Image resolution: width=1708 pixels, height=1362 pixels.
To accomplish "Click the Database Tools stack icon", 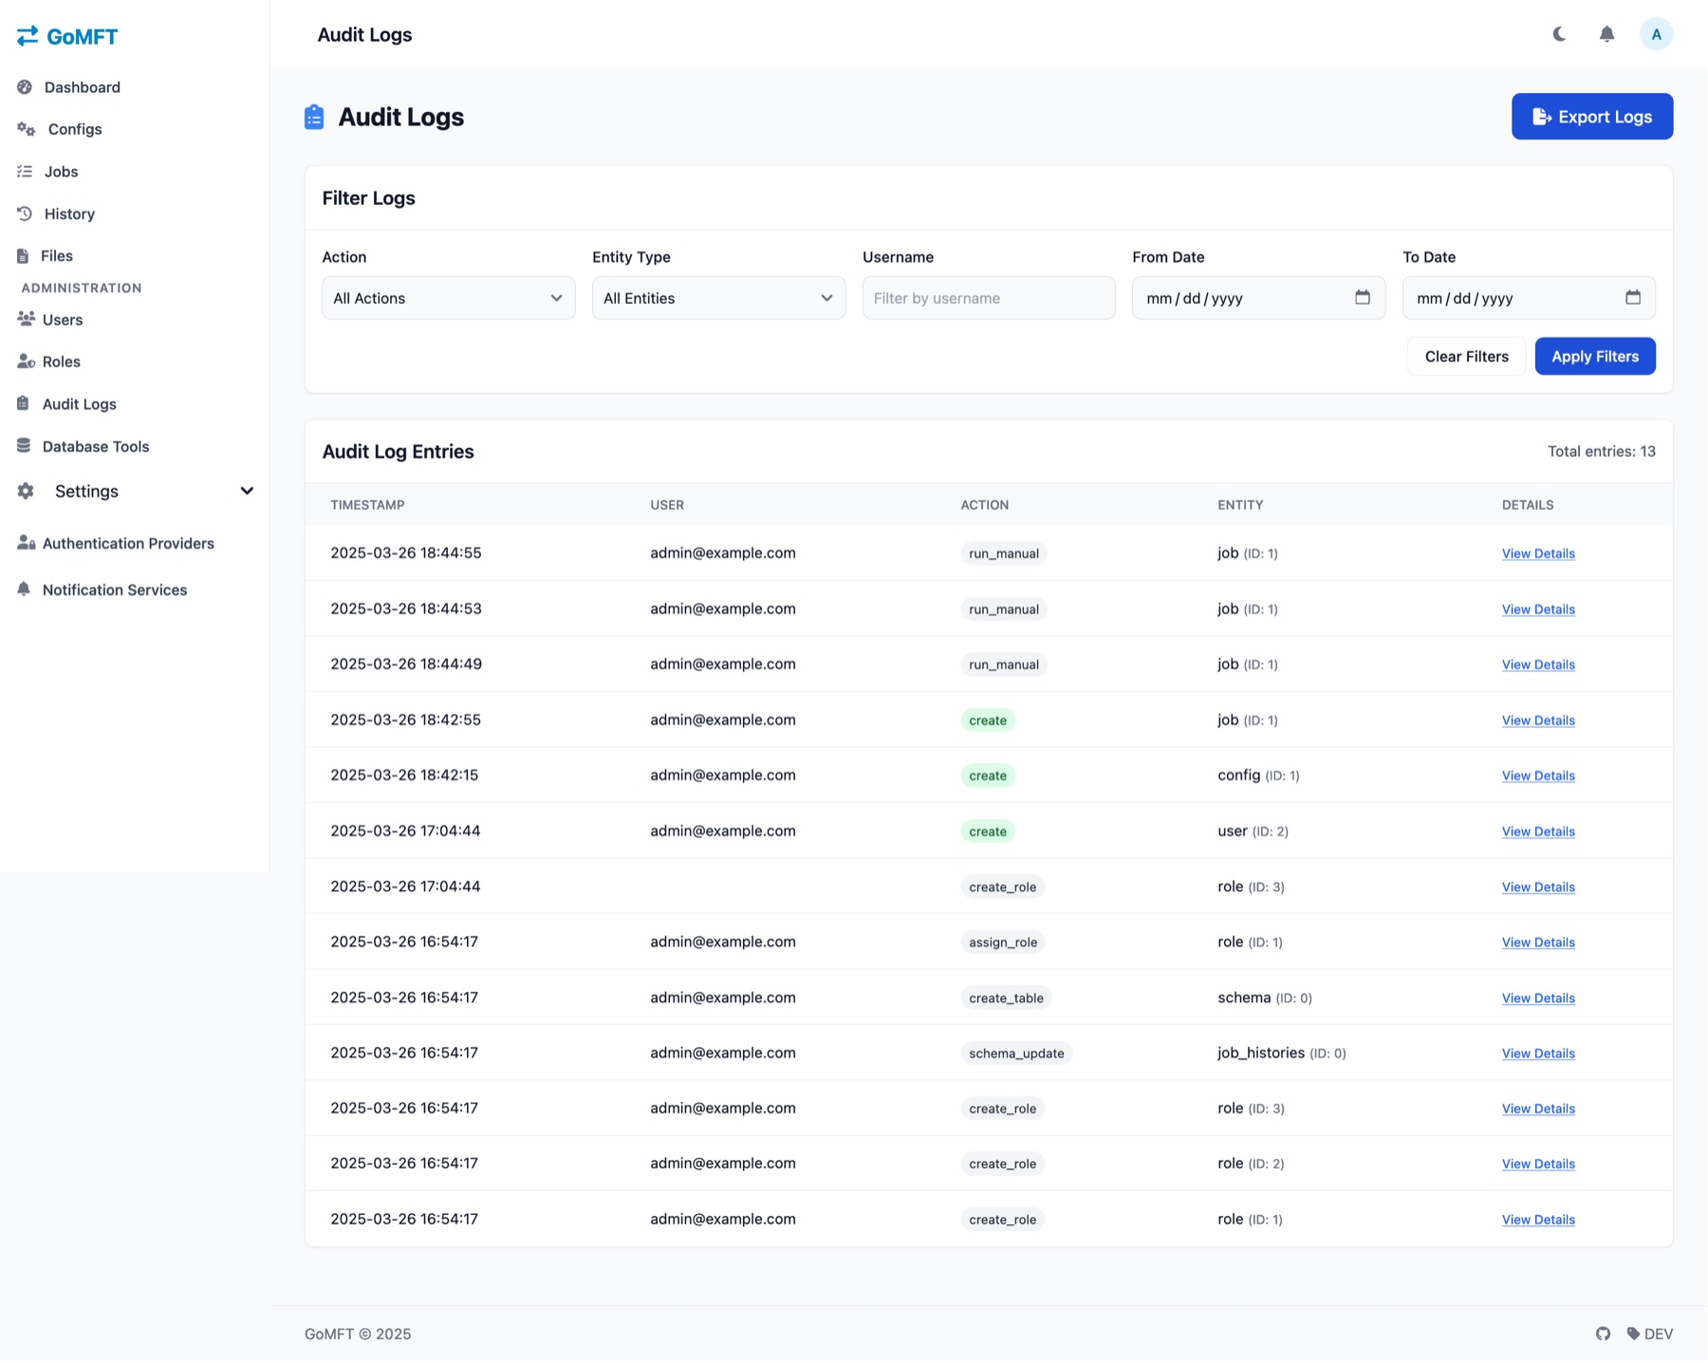I will pyautogui.click(x=24, y=445).
